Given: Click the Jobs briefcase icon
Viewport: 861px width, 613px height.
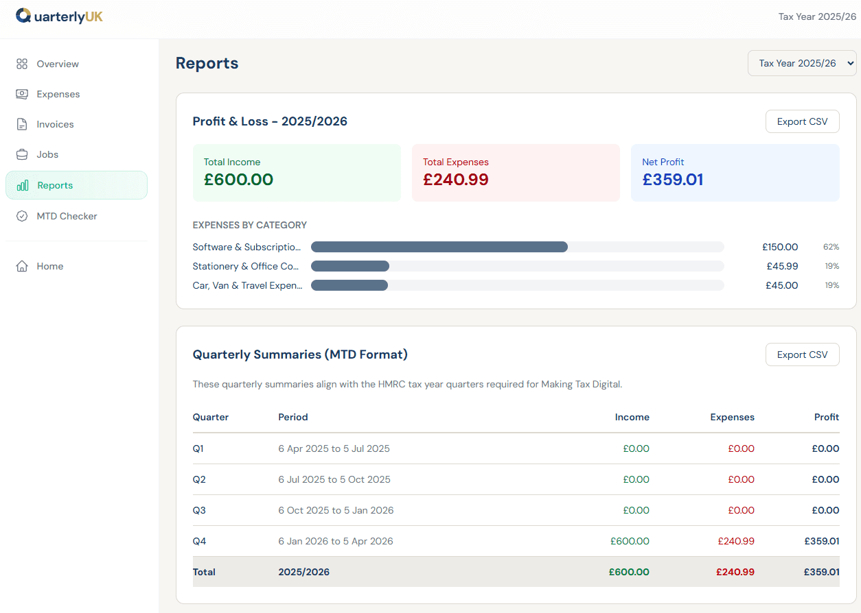Looking at the screenshot, I should point(21,154).
